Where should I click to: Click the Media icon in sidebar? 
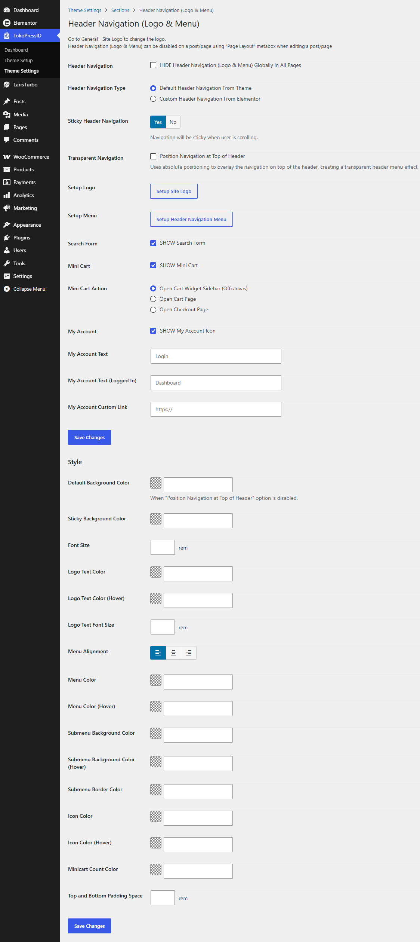[7, 114]
